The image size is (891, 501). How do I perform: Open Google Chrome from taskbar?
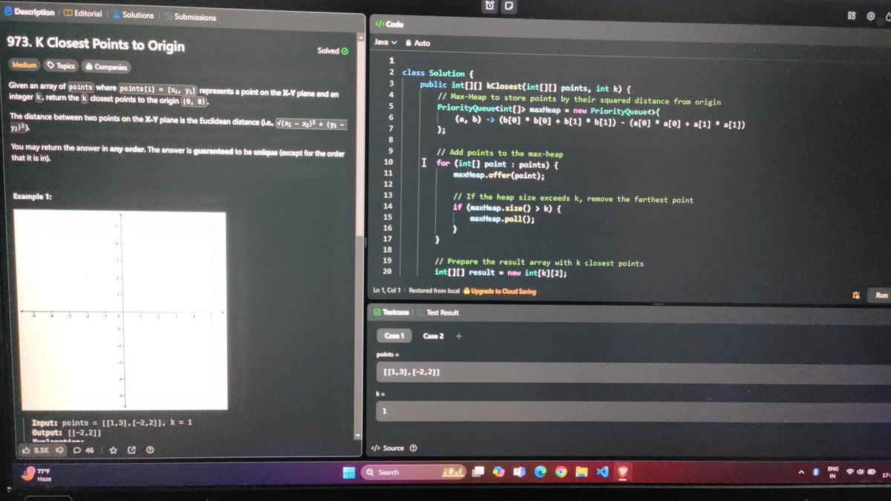point(561,472)
